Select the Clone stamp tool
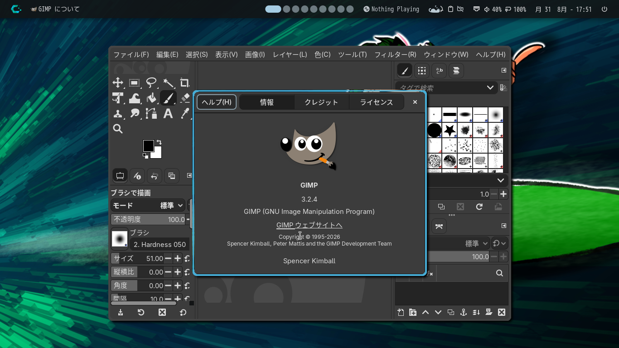Screen dimensions: 619x348 (x=118, y=113)
